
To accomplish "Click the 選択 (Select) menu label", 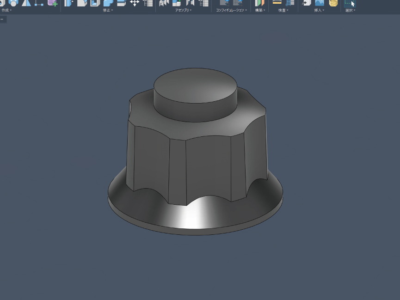I will coord(350,10).
